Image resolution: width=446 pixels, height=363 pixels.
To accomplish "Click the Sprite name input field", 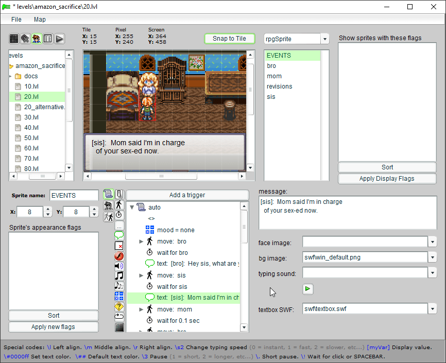I will (74, 196).
